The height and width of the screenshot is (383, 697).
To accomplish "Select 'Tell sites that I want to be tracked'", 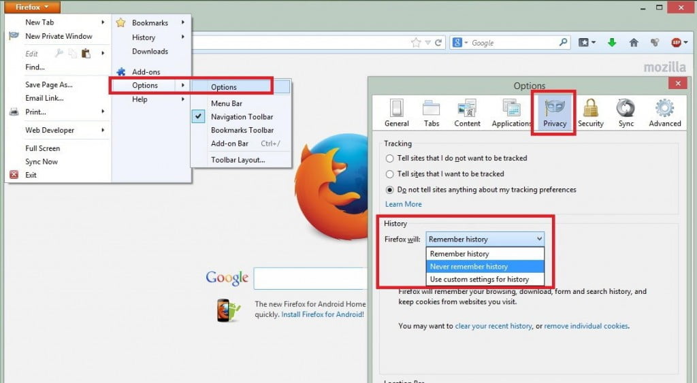I will point(390,174).
